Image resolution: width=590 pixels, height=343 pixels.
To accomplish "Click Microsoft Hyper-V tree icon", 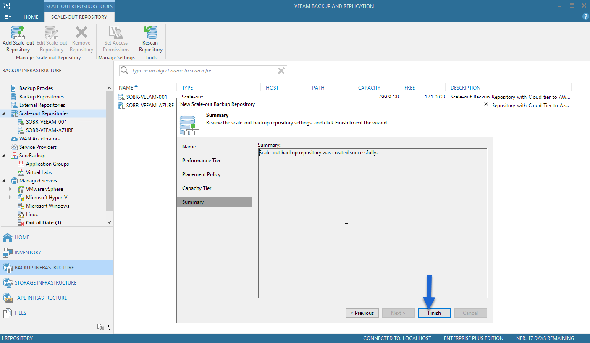I will click(21, 198).
